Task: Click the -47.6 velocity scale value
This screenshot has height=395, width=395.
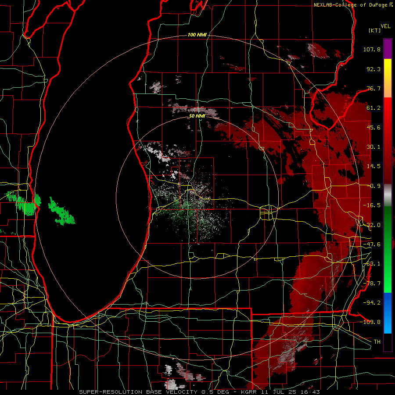Action: 372,244
